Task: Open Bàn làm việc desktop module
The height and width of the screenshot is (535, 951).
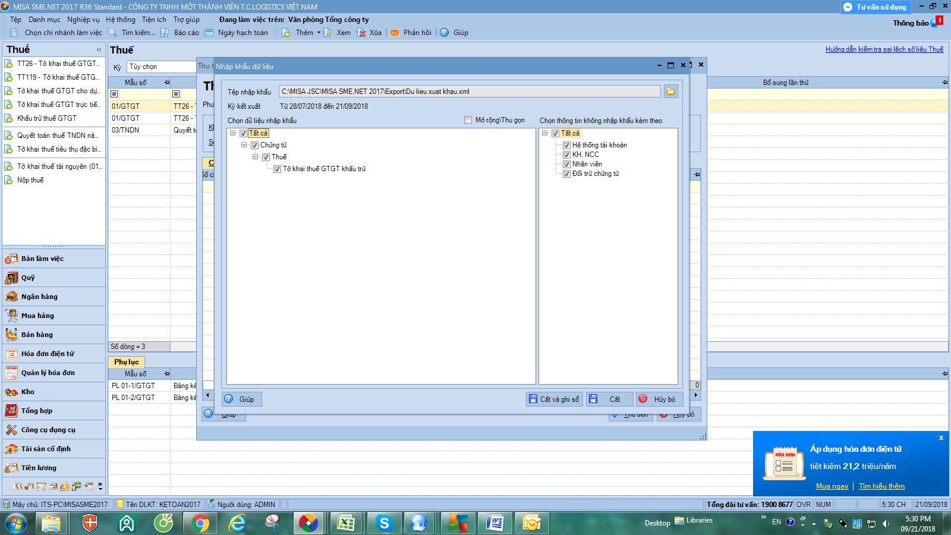Action: tap(54, 259)
